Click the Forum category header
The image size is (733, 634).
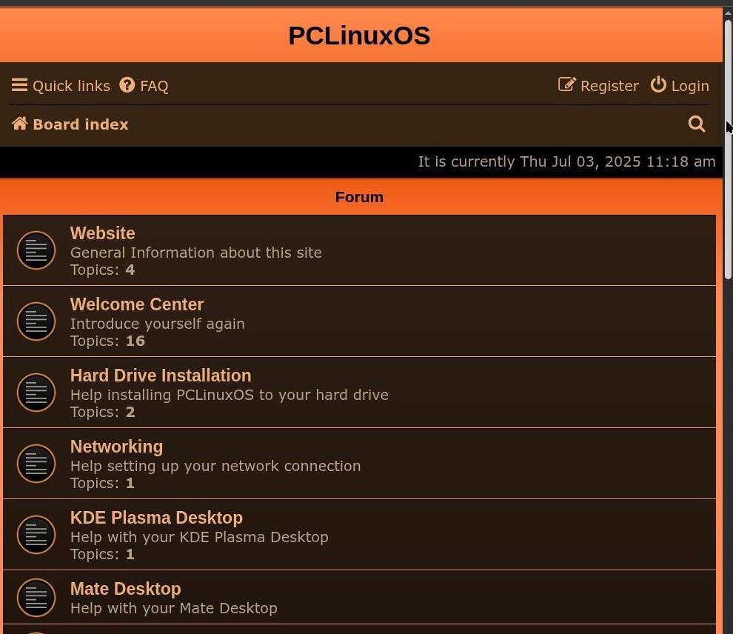pos(359,197)
